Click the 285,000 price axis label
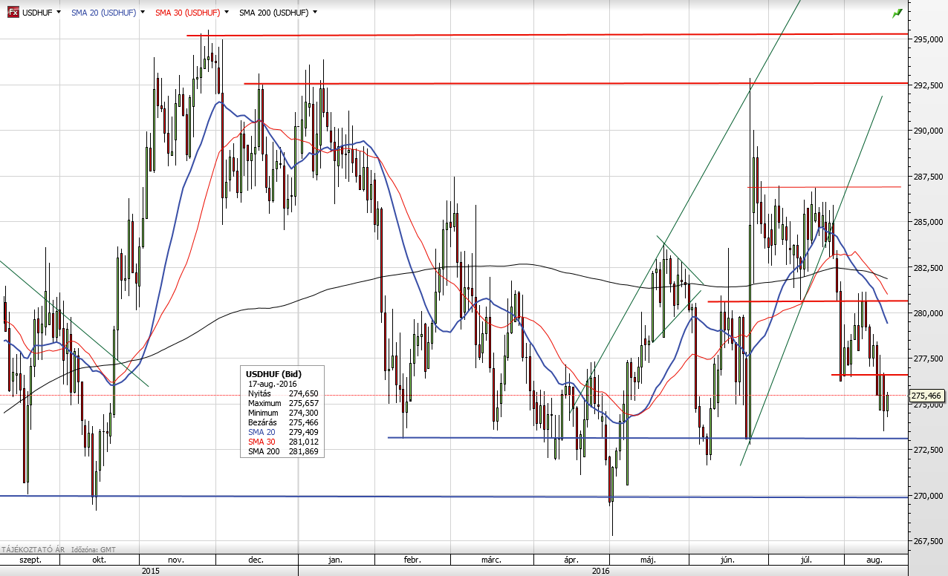Screen dimensions: 948x576 (926, 223)
